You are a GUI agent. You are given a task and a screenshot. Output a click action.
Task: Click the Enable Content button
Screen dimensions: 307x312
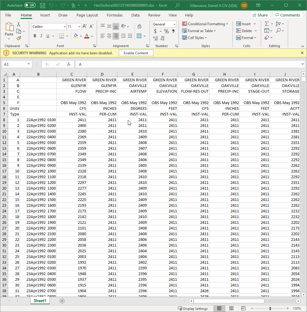(136, 53)
